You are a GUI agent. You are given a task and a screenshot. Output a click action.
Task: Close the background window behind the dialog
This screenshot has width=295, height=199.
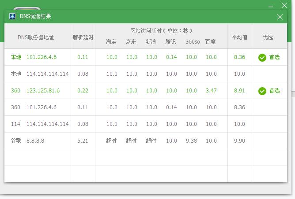coord(284,5)
